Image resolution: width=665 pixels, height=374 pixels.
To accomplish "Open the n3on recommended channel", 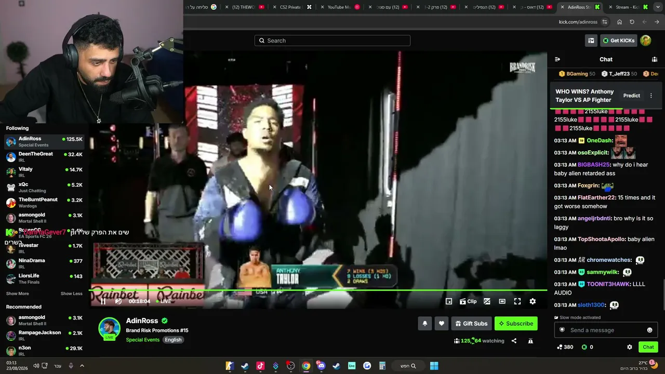I will [45, 351].
